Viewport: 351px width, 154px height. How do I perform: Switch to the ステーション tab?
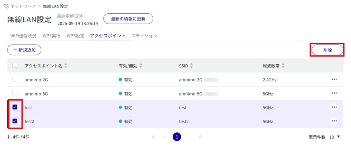[x=144, y=36]
